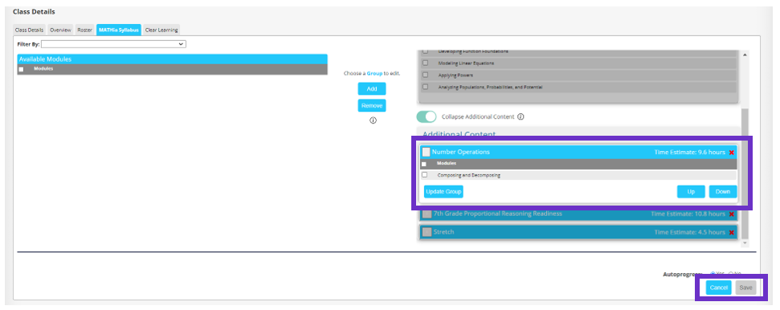This screenshot has width=780, height=310.
Task: Check the Stretch group checkbox
Action: (x=427, y=232)
